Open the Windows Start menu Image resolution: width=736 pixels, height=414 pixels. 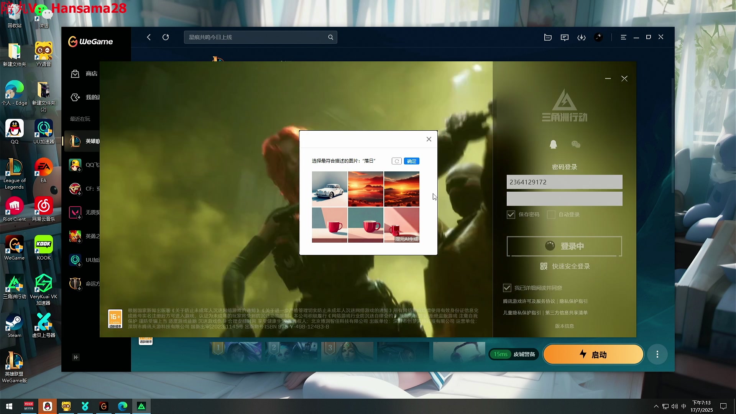pyautogui.click(x=9, y=406)
